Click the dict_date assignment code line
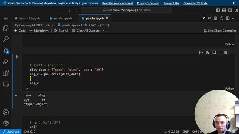The width and height of the screenshot is (239, 134). tap(66, 70)
